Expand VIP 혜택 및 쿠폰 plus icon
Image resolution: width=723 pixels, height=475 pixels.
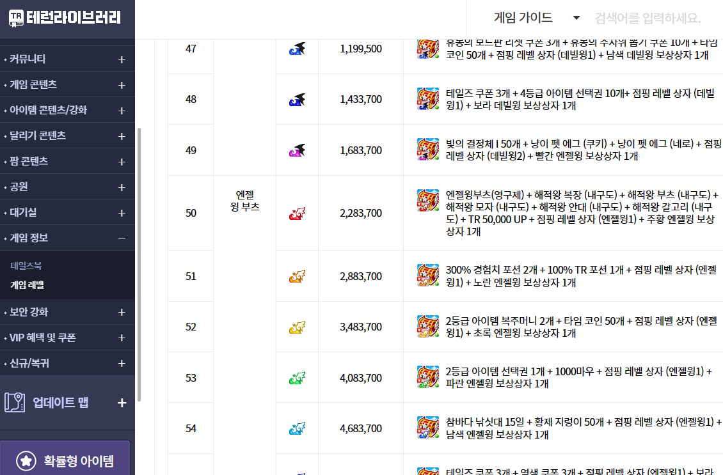point(122,338)
